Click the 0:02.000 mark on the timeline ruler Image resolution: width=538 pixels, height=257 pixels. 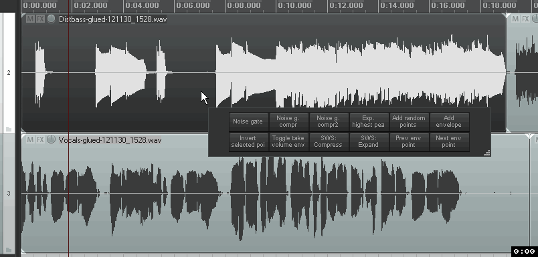tap(90, 5)
